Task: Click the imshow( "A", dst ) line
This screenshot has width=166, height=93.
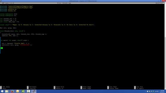Action: tap(10, 36)
